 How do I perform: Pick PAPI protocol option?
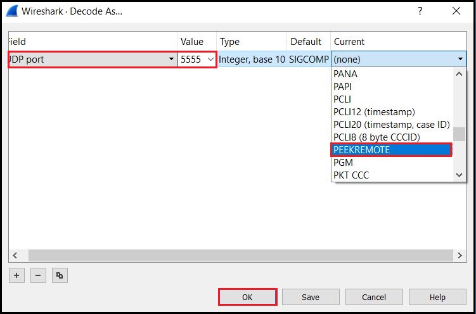343,87
